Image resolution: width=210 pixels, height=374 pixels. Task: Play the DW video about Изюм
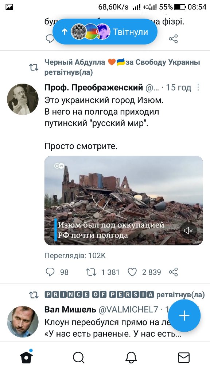click(x=124, y=201)
